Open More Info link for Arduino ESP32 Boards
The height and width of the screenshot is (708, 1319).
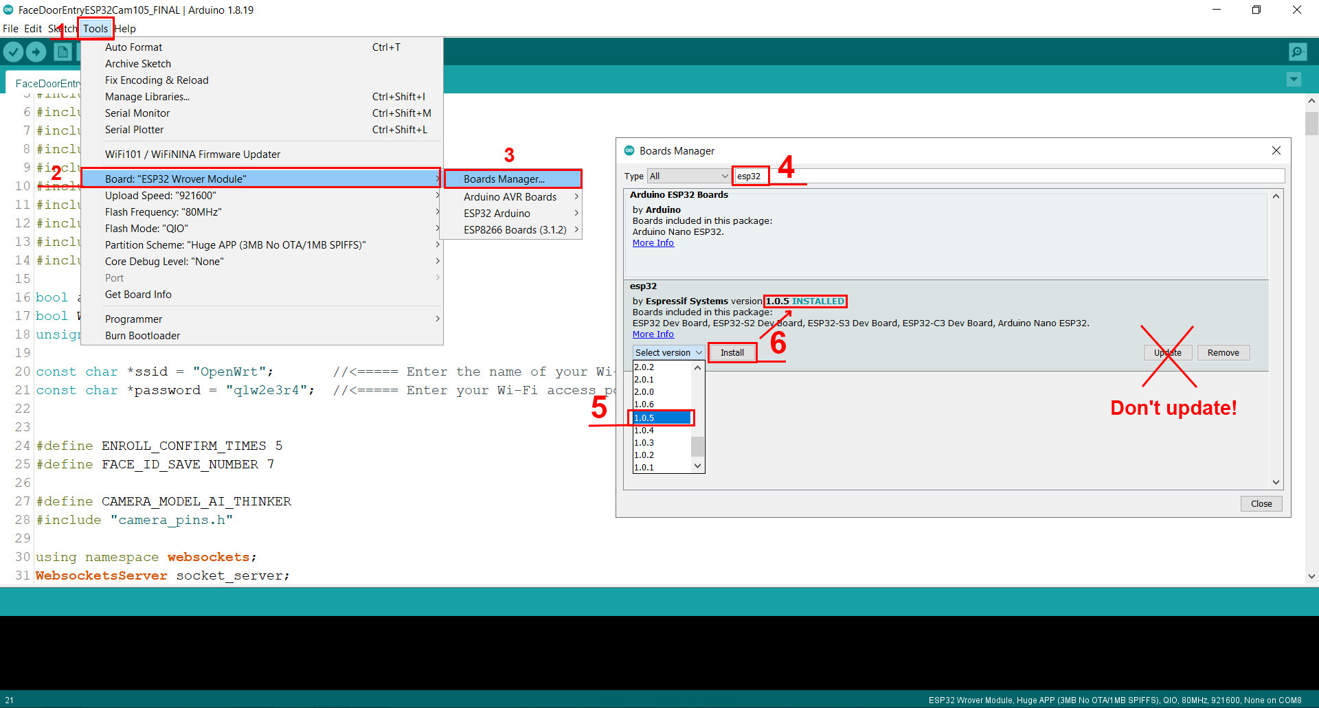pos(653,243)
